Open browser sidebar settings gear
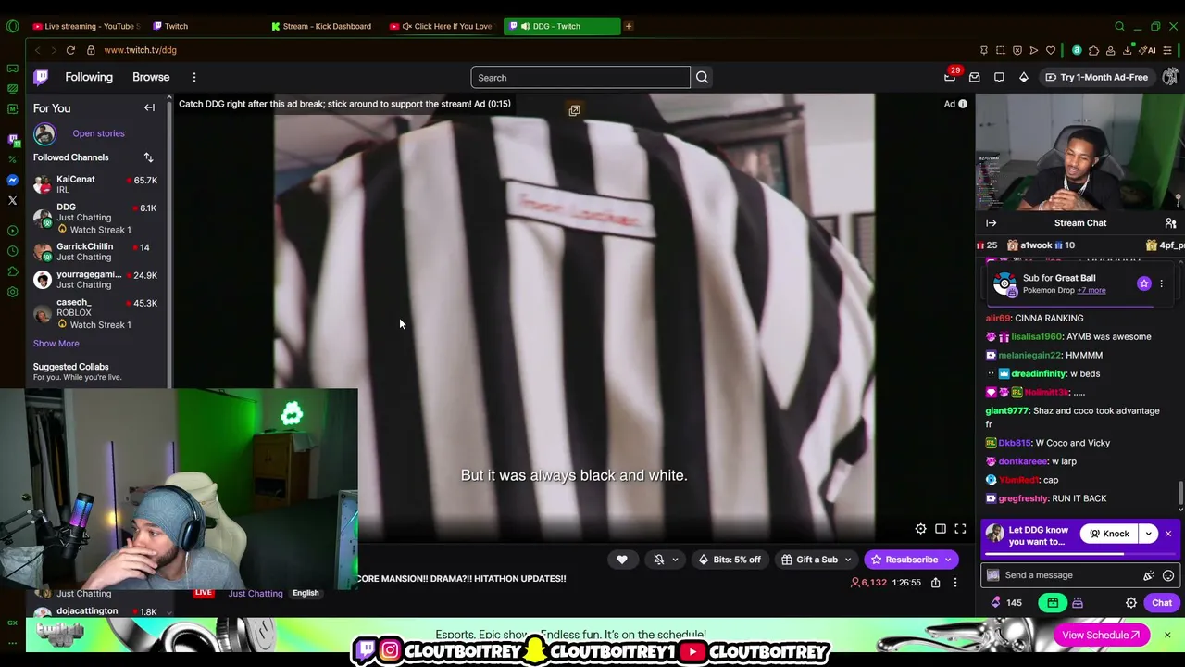The image size is (1185, 667). [12, 292]
